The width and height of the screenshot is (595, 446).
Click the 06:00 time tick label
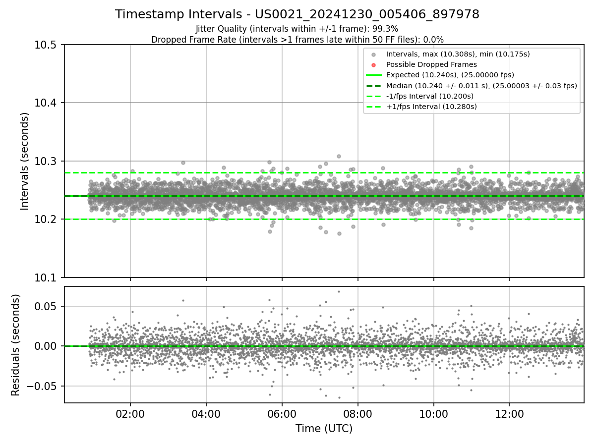(282, 414)
